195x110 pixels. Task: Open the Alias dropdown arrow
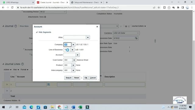click(88, 37)
